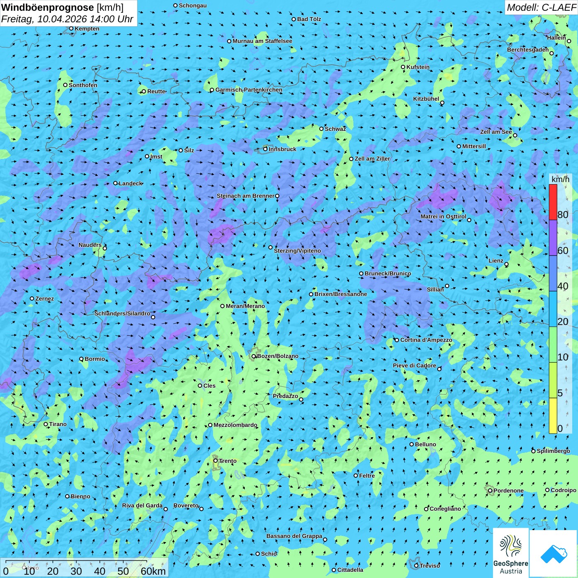The image size is (578, 578).
Task: Click the Murnau am Staffelsee label
Action: point(262,41)
